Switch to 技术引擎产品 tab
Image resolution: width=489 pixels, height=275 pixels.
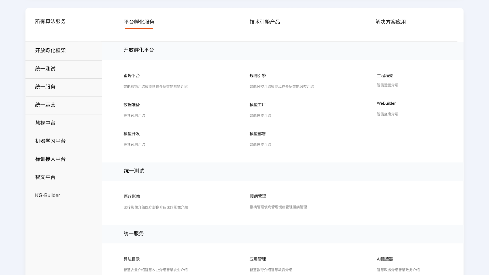point(265,22)
